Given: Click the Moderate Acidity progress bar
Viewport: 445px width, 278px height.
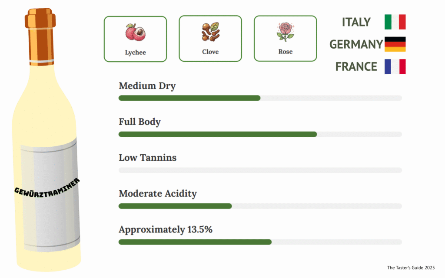Looking at the screenshot, I should pyautogui.click(x=260, y=206).
